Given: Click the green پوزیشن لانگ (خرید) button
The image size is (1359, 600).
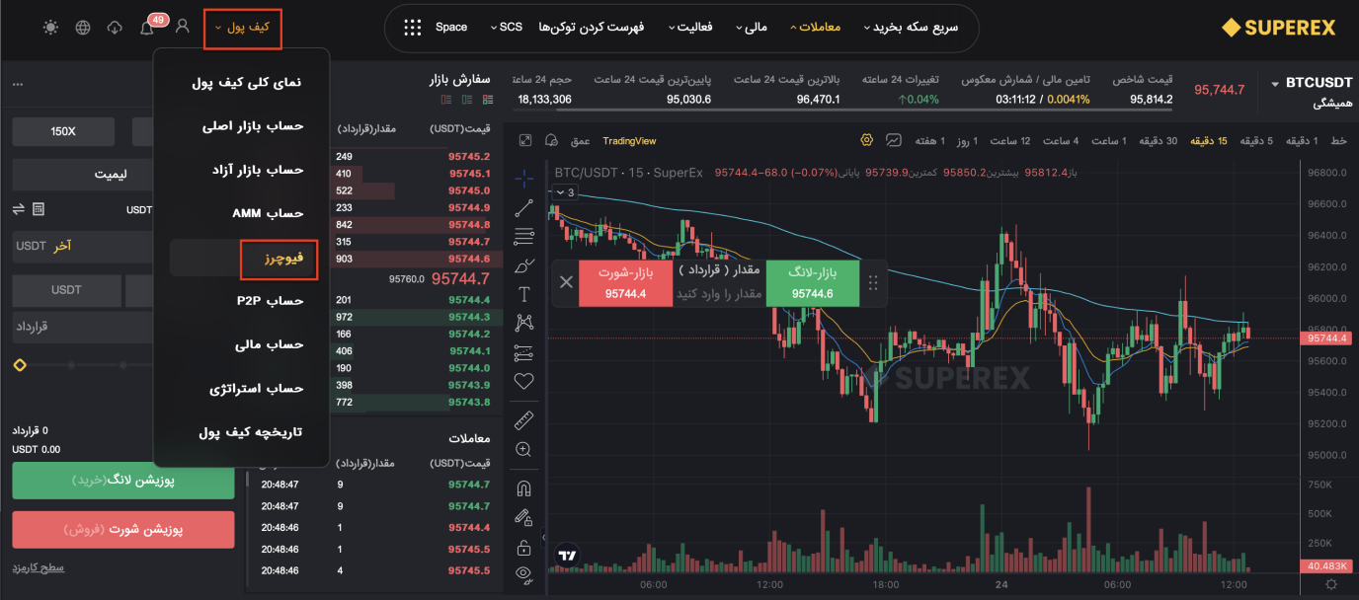Looking at the screenshot, I should [x=123, y=480].
